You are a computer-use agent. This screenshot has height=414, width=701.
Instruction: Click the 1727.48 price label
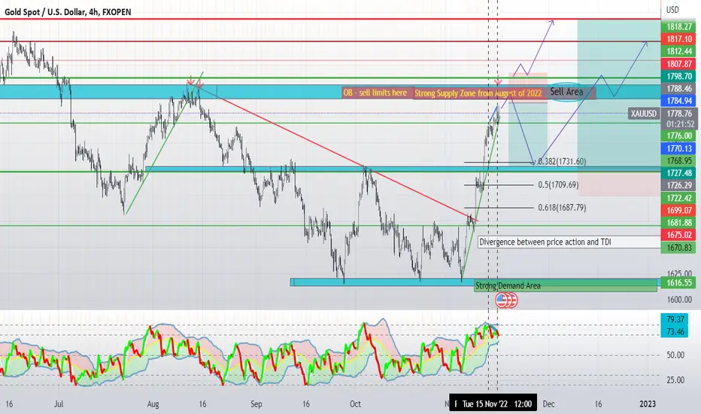tap(679, 173)
